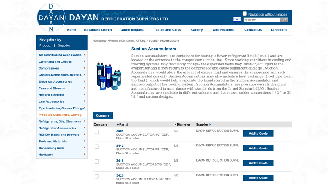Expand Air Conditioning Accessories category
This screenshot has width=328, height=184.
pos(85,55)
